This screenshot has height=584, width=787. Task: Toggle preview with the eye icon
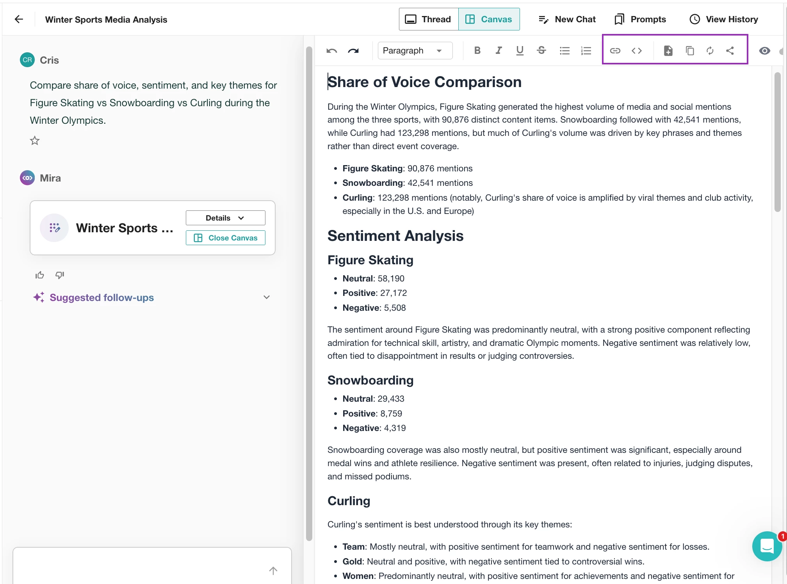(764, 51)
